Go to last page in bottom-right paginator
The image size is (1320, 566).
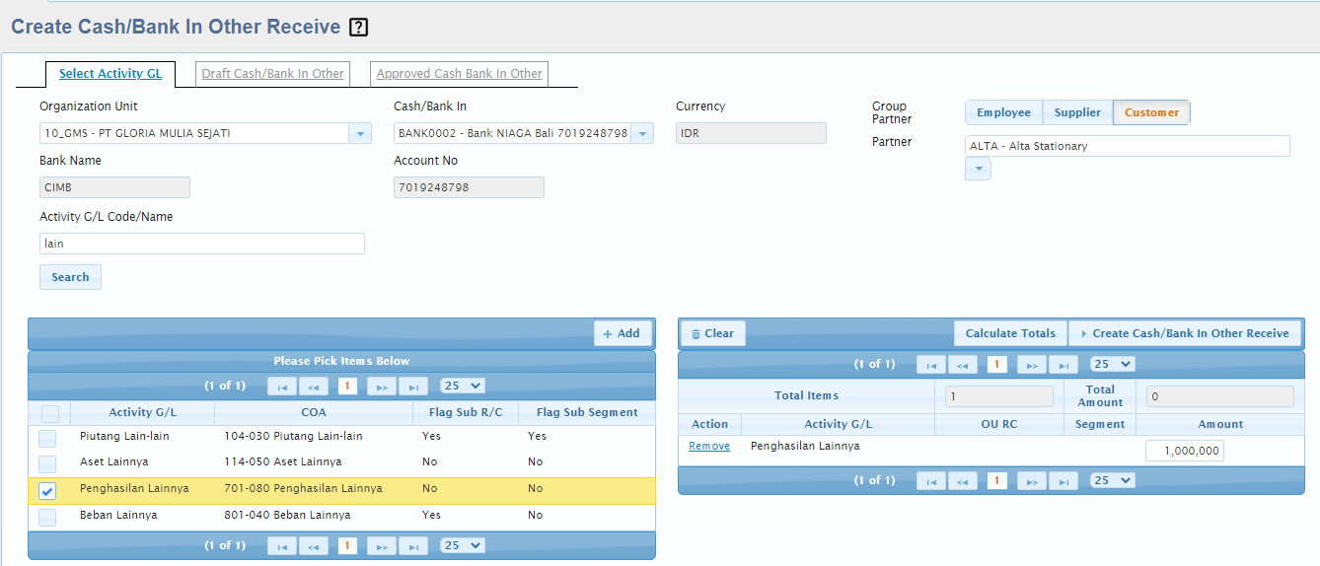coord(1063,480)
